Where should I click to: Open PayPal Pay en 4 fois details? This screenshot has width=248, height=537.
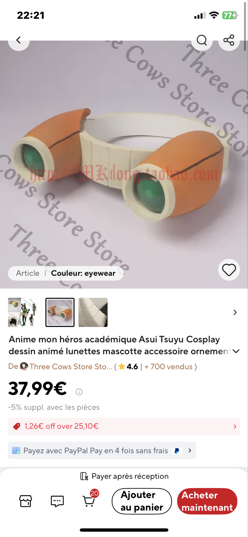(102, 450)
